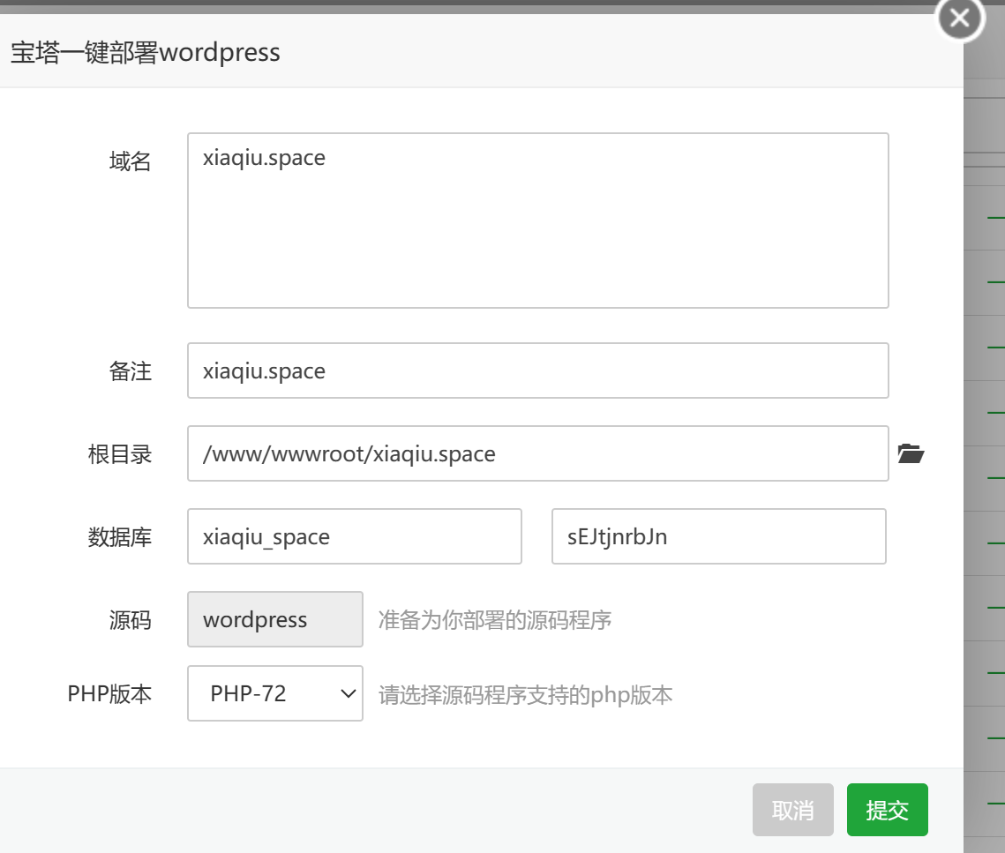The image size is (1005, 853).
Task: Click the 宝塔一键部署wordpress title text
Action: coord(146,53)
